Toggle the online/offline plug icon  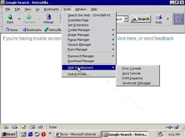pos(169,127)
